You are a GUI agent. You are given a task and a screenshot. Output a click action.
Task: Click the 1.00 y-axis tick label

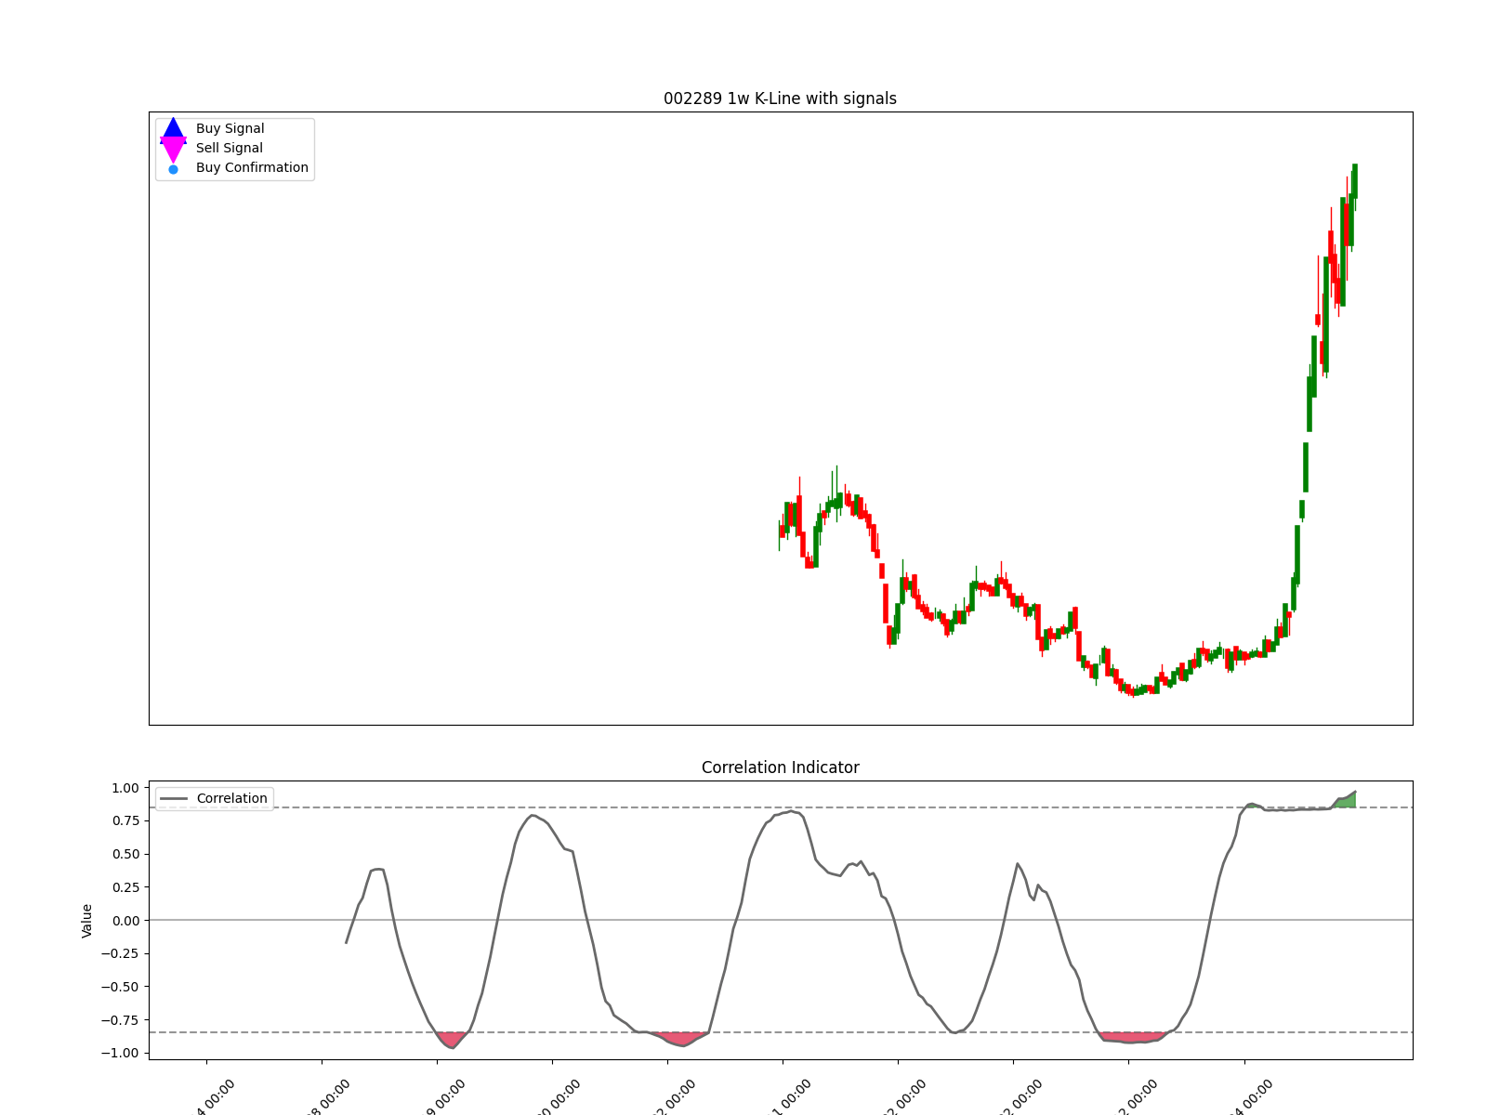point(125,788)
